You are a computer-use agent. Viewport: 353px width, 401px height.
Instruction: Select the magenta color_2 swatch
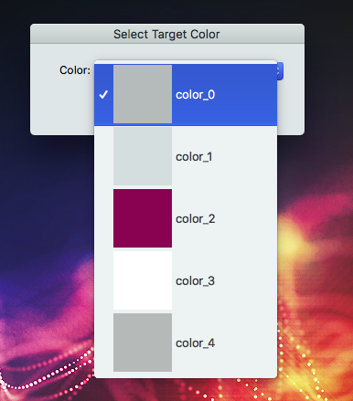click(143, 218)
